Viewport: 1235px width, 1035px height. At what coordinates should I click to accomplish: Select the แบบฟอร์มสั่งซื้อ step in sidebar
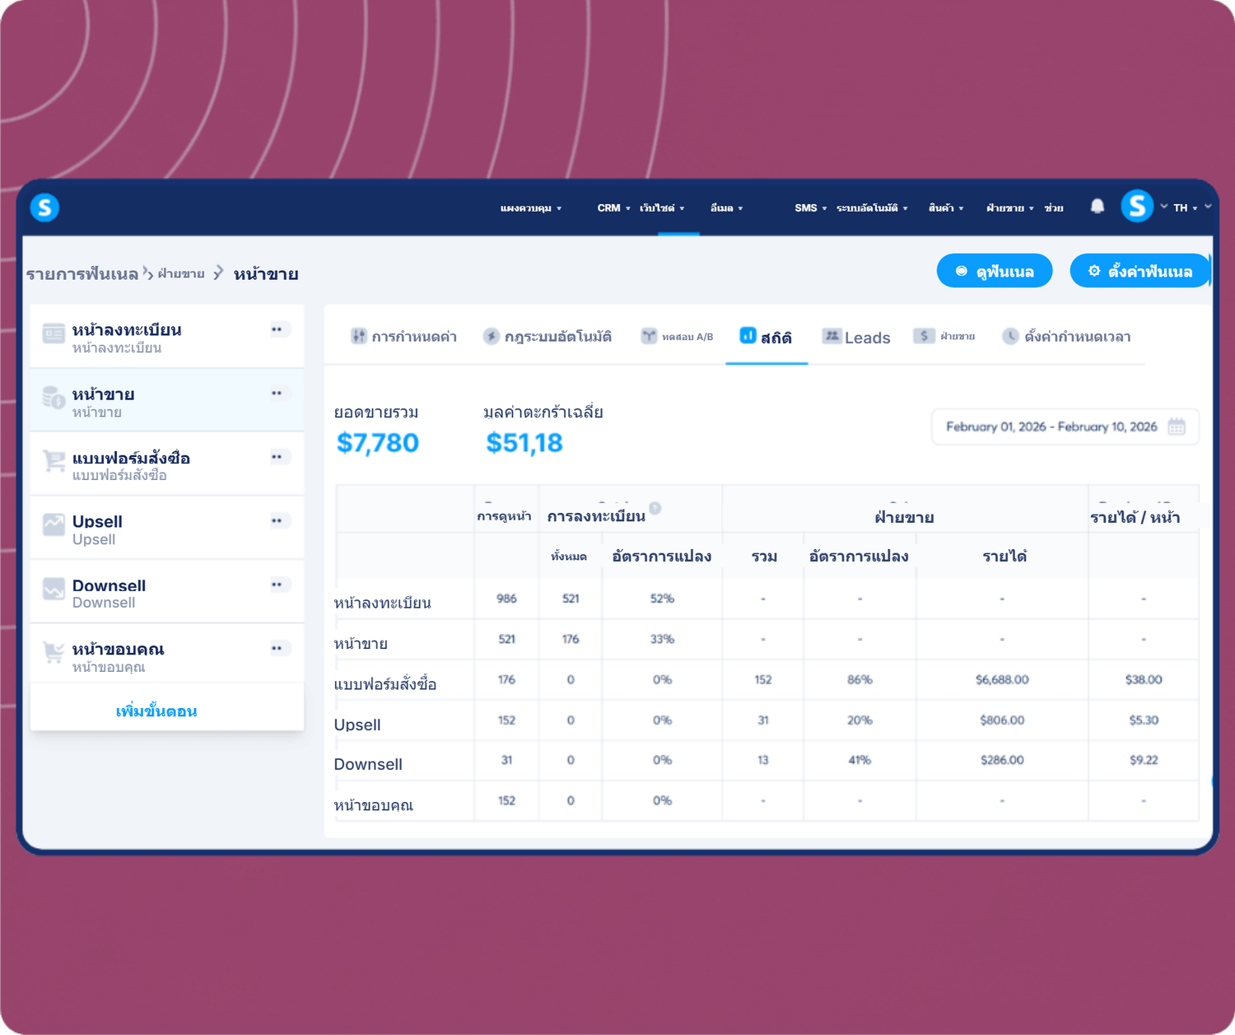pyautogui.click(x=167, y=464)
